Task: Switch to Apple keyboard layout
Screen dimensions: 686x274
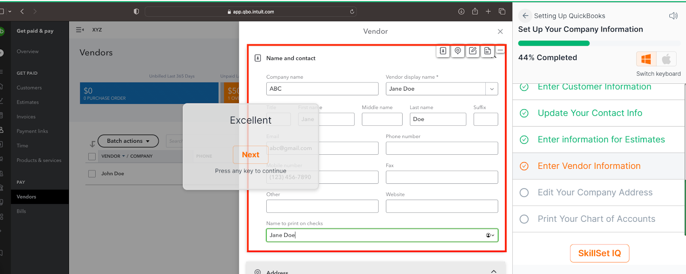Action: [x=666, y=59]
